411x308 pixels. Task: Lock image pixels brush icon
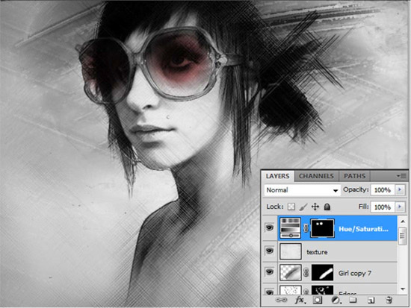pyautogui.click(x=303, y=207)
